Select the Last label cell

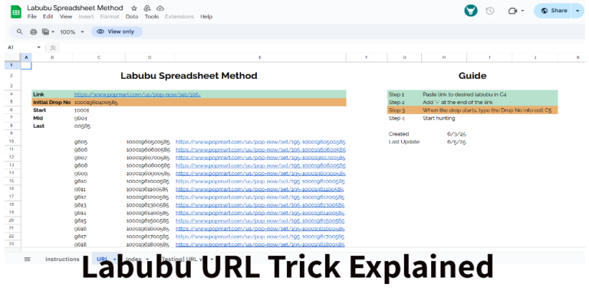52,126
